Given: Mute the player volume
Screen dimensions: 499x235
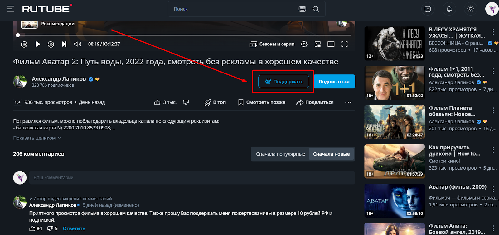Looking at the screenshot, I should 77,44.
